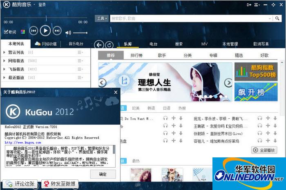Download the 张靓颖 直到世界末日 song
Viewport: 286px width, 190px height.
(x=275, y=133)
